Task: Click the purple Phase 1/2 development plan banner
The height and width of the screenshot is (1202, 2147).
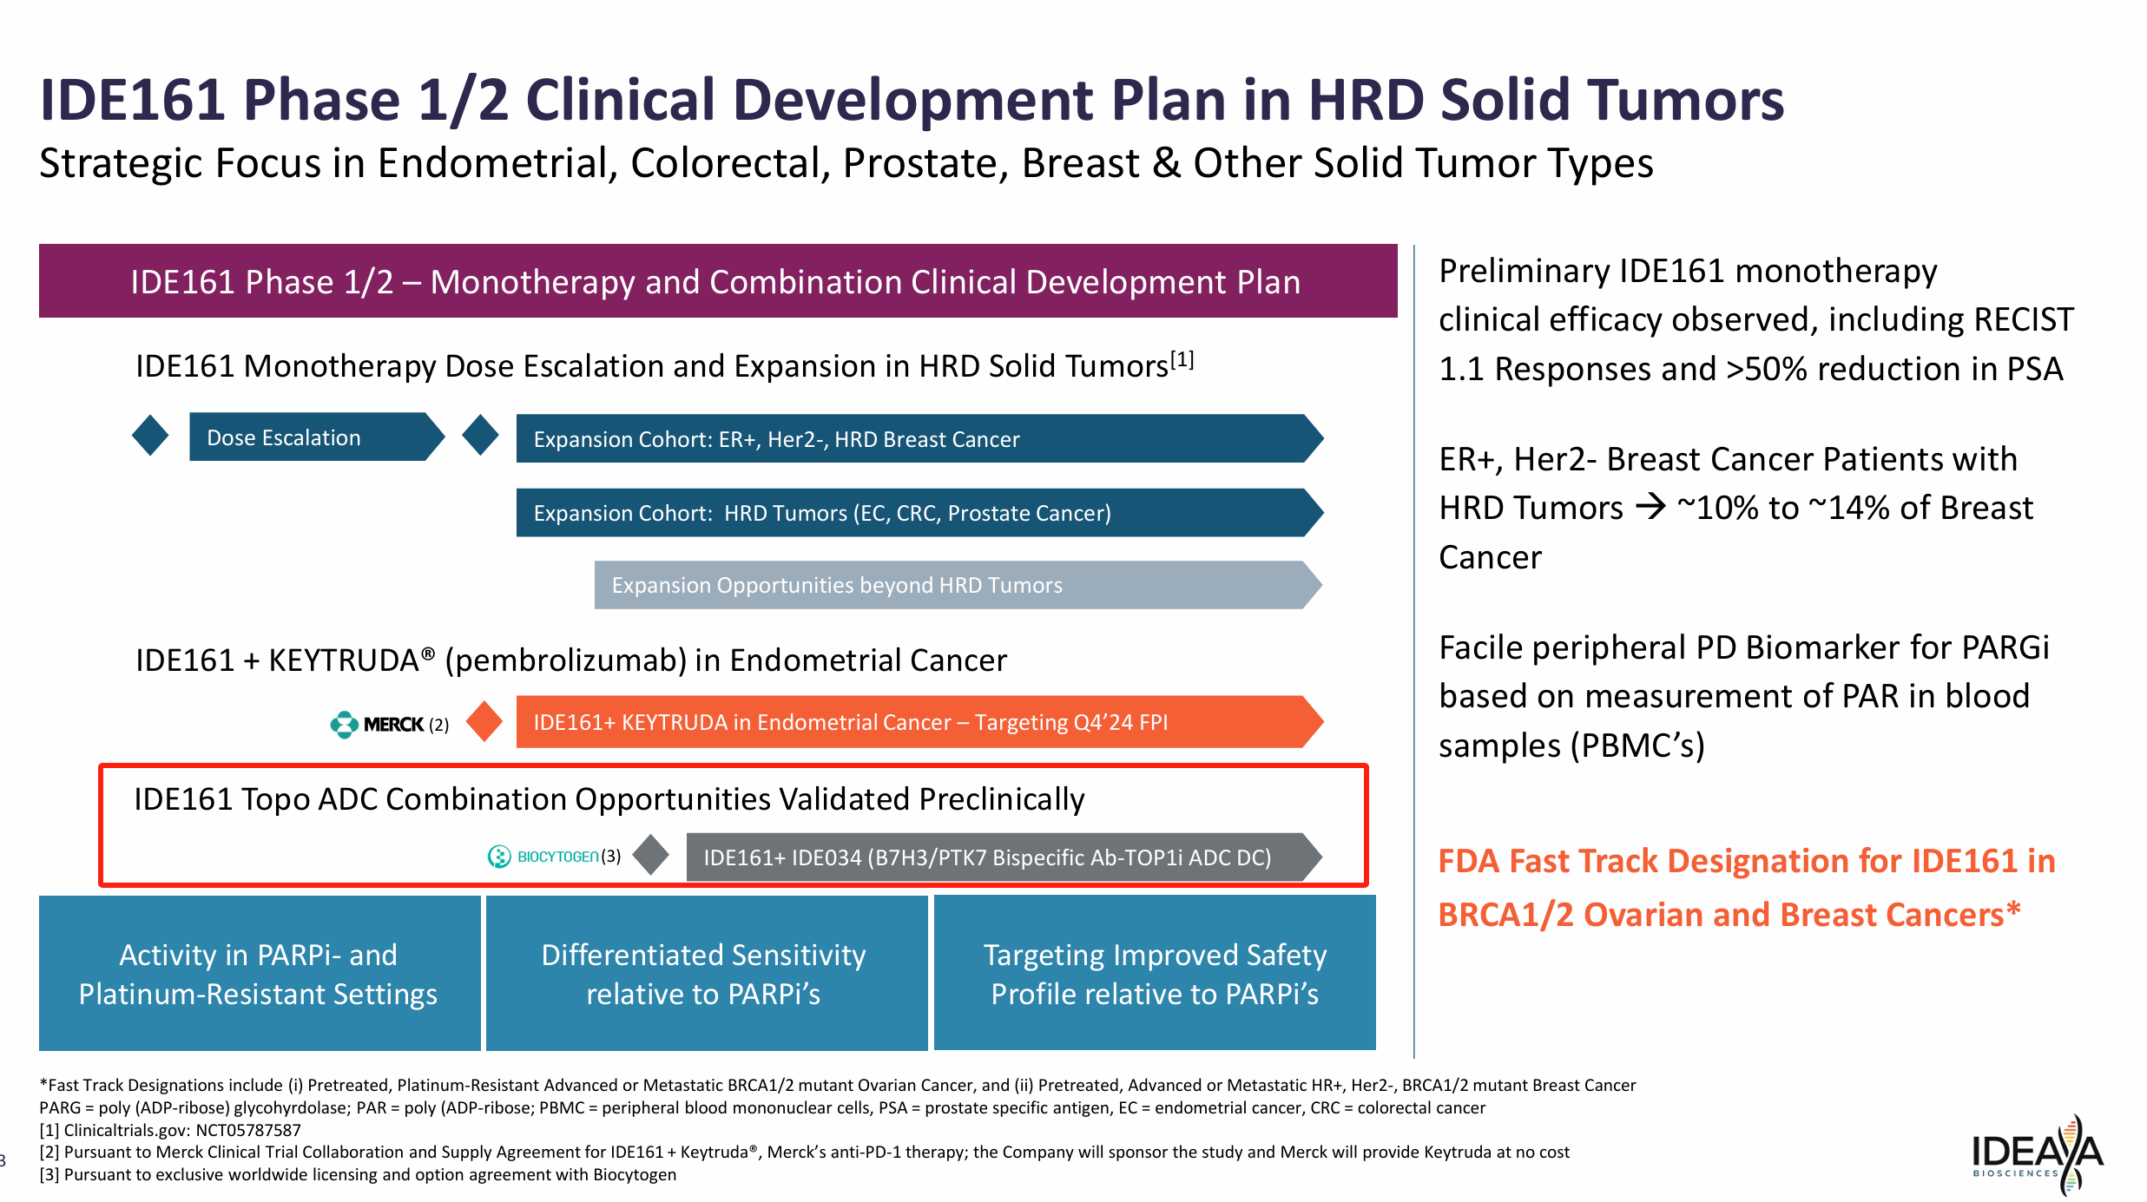Action: pos(718,281)
